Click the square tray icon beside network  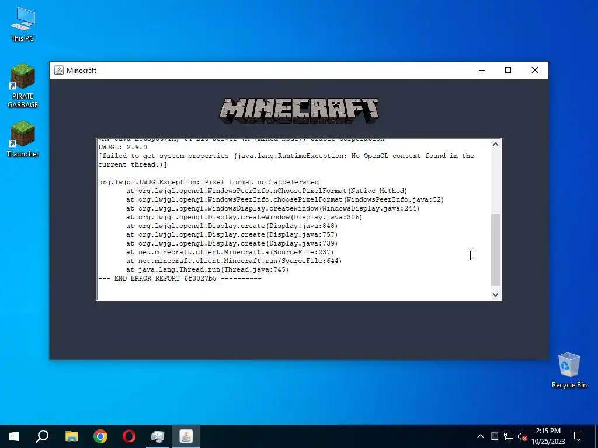point(494,436)
